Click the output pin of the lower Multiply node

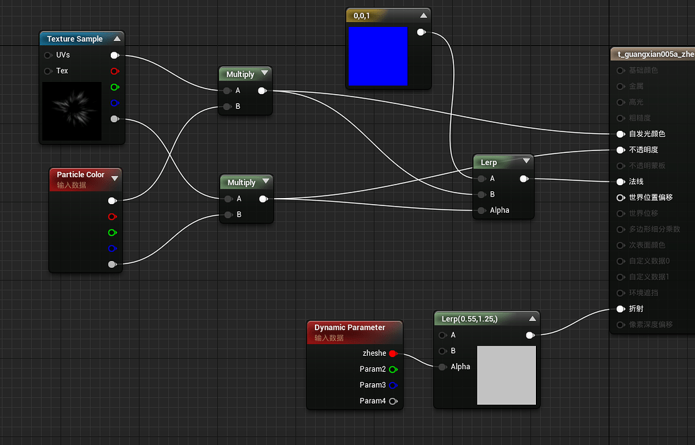point(263,198)
